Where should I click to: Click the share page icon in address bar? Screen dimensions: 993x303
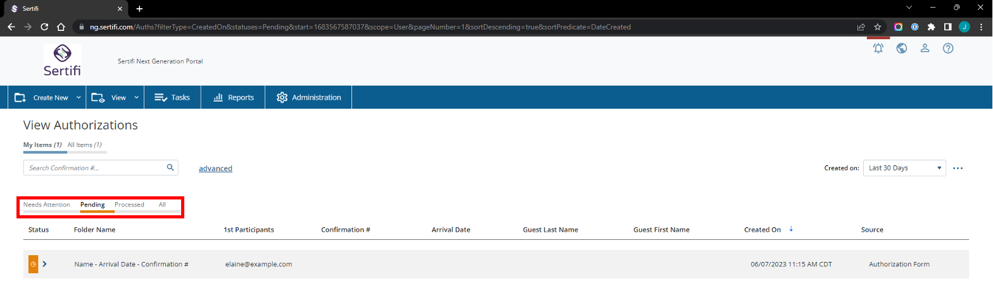[861, 27]
